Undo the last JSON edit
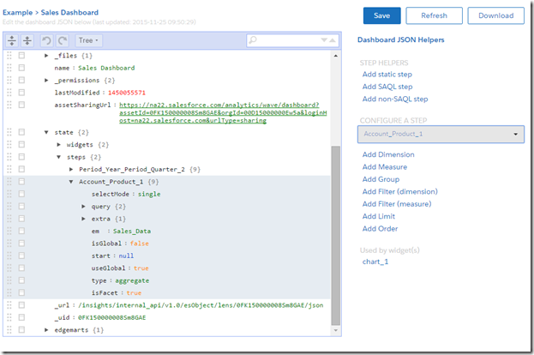Image resolution: width=534 pixels, height=355 pixels. [46, 40]
